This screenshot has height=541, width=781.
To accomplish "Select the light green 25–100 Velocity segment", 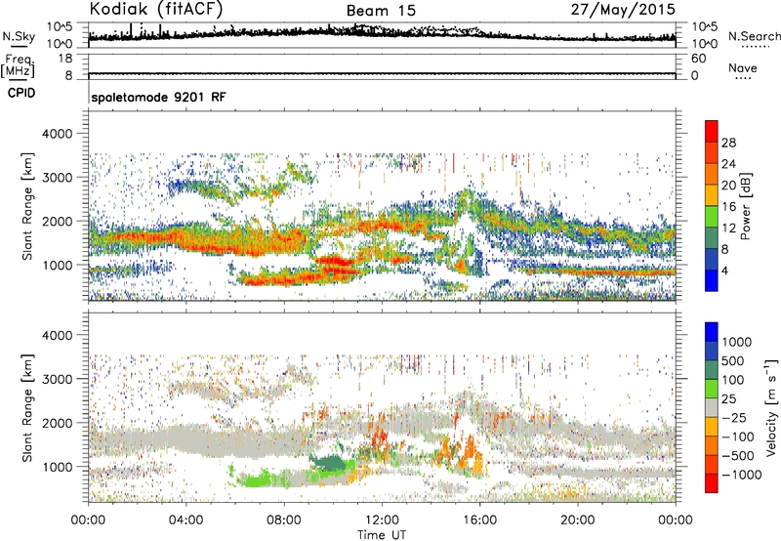I will (x=712, y=389).
